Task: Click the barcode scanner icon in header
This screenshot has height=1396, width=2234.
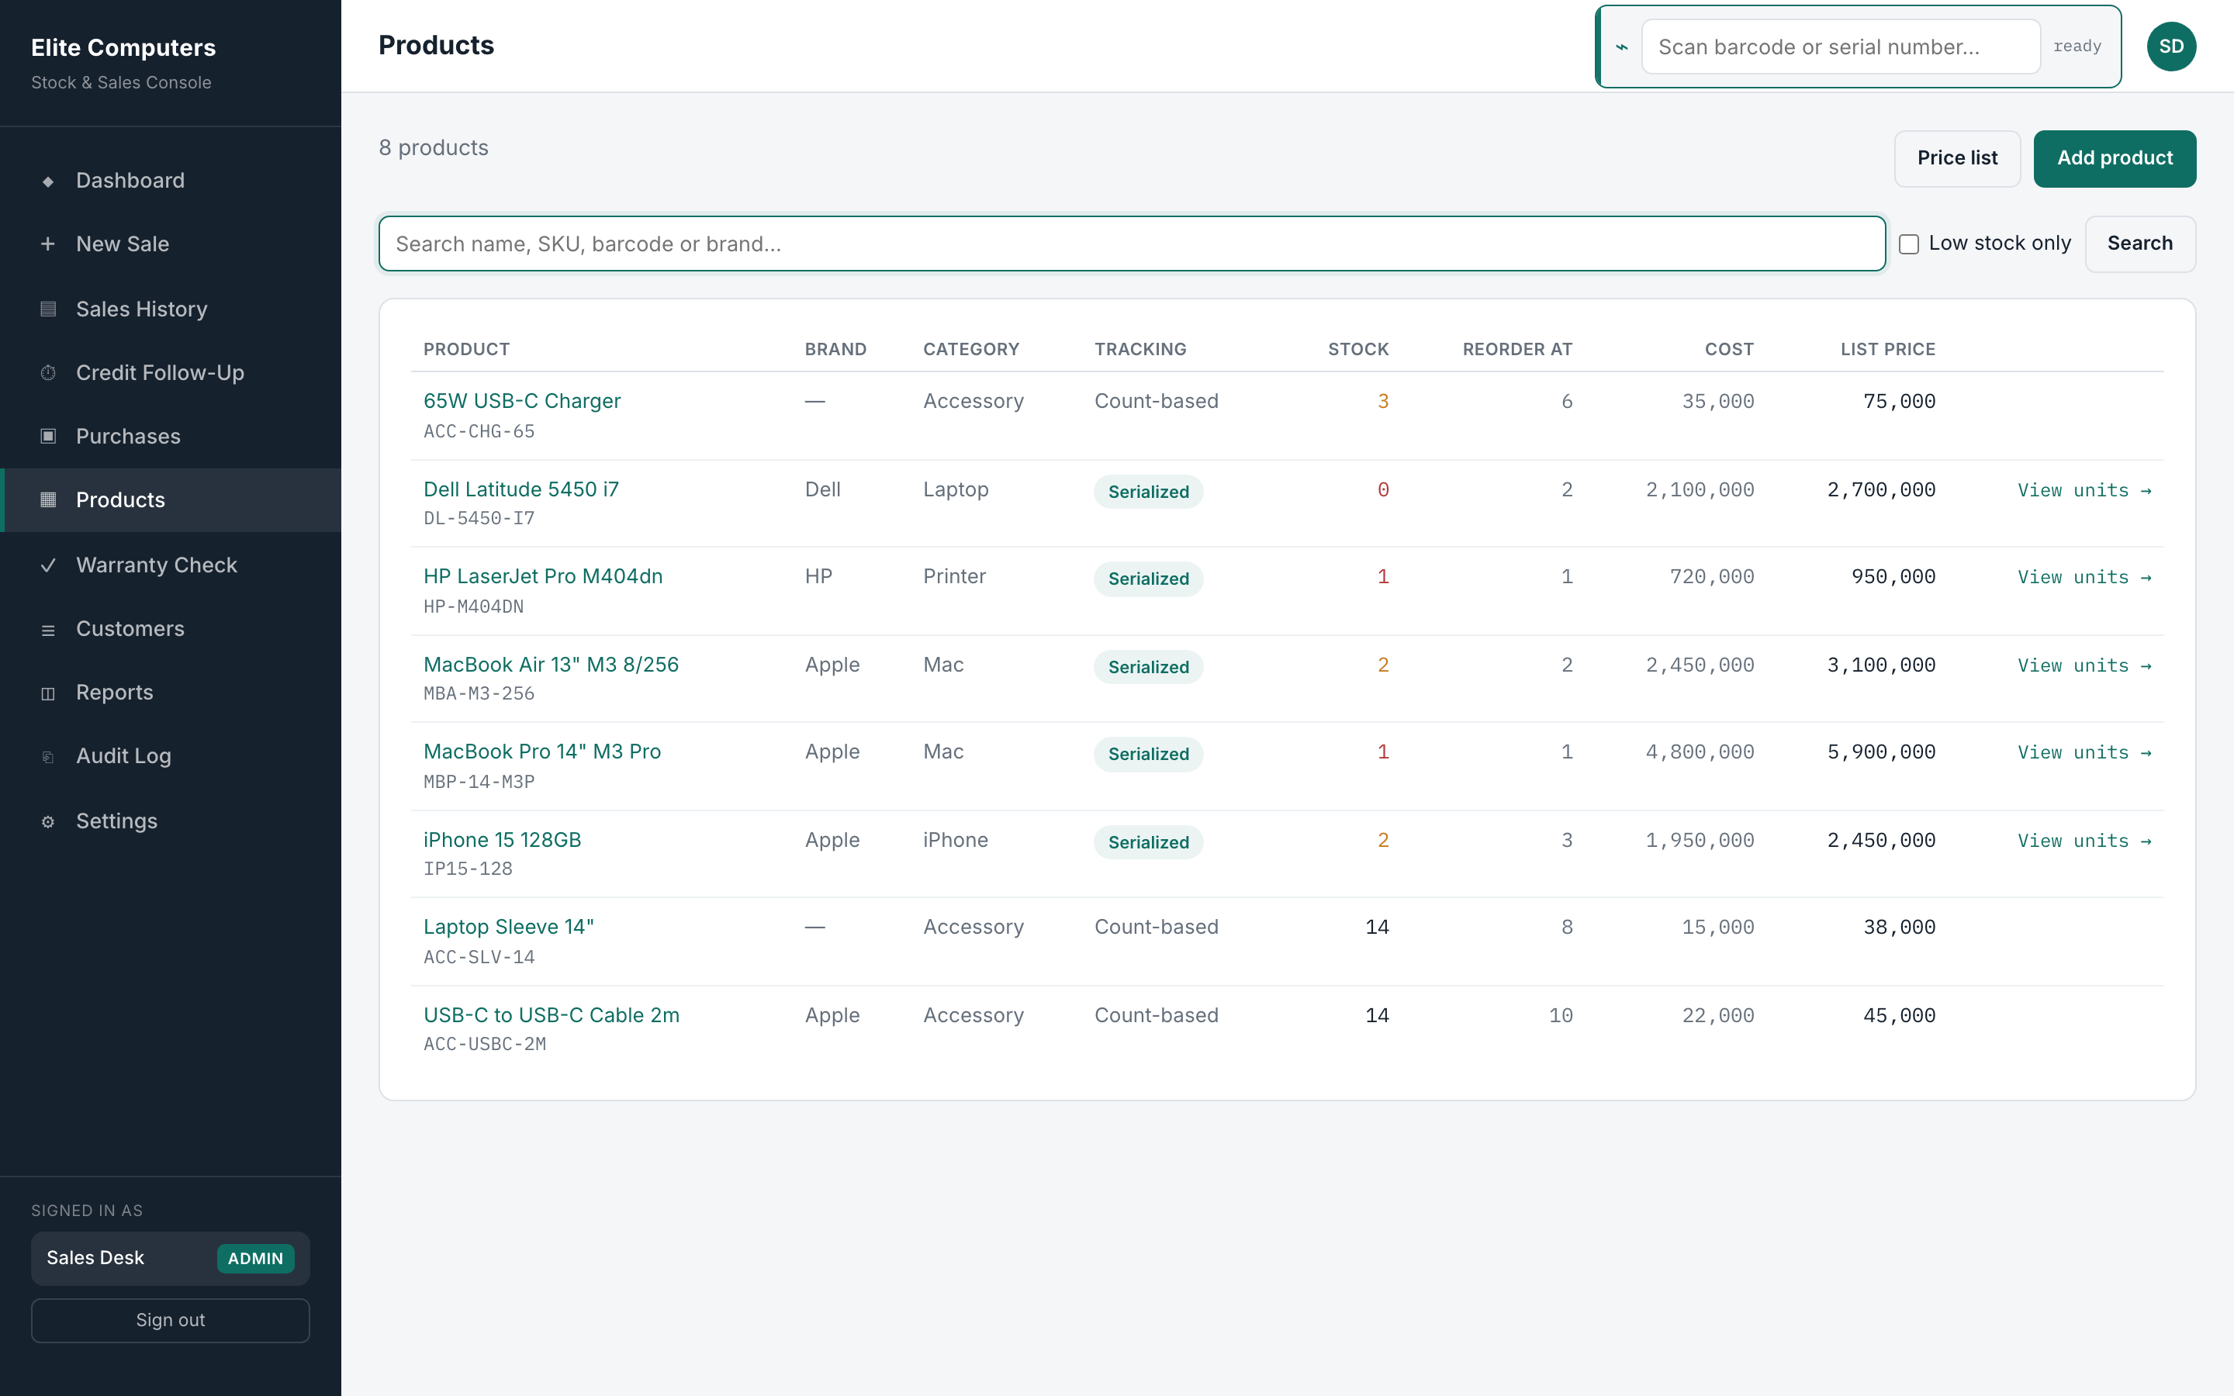Action: click(x=1621, y=47)
